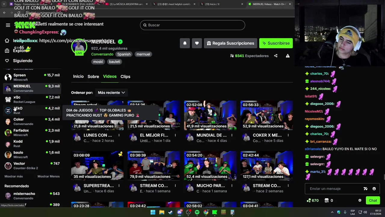Image resolution: width=385 pixels, height=217 pixels.
Task: Click the moski tag
Action: coord(98,61)
